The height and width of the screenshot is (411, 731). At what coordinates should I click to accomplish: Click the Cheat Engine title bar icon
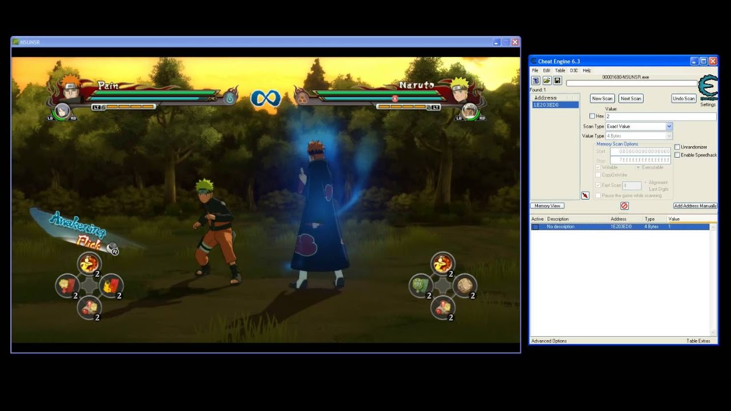(533, 61)
